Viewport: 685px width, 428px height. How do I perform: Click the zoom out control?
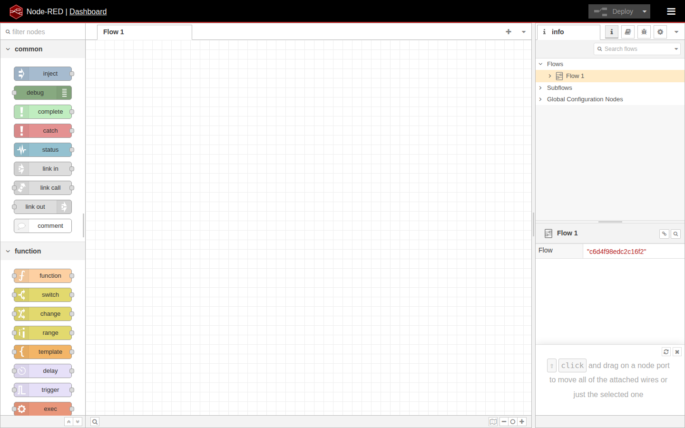pyautogui.click(x=504, y=421)
